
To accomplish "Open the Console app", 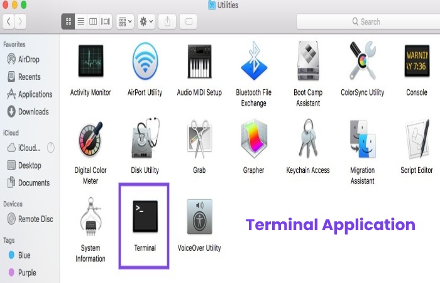I will tap(417, 61).
